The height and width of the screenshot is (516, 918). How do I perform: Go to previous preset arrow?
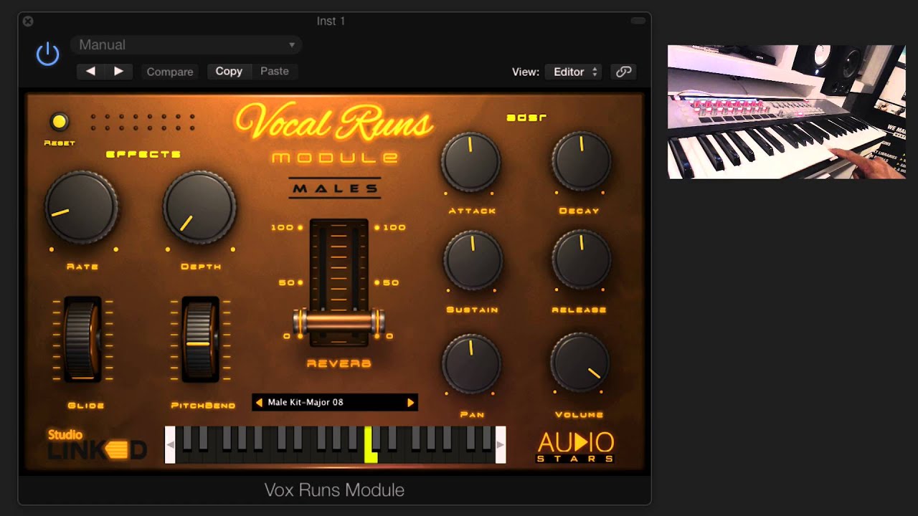[90, 71]
